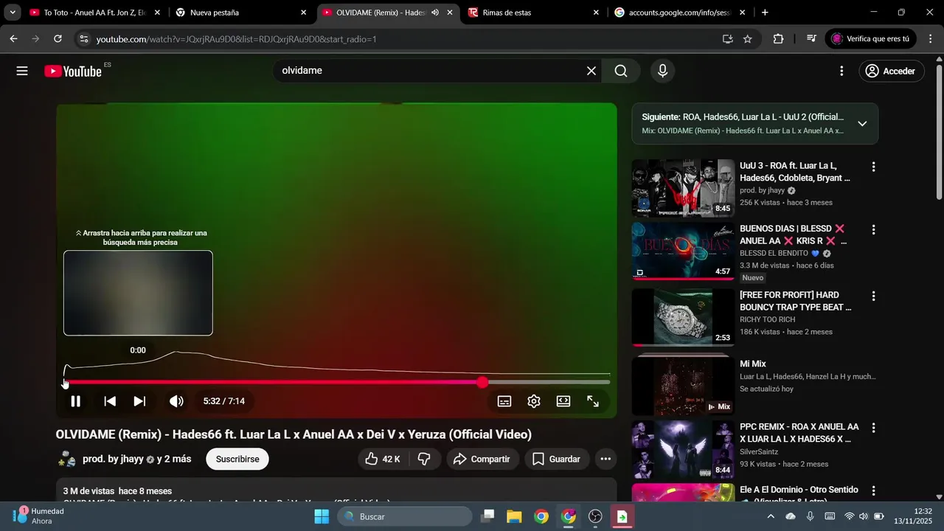
Task: Open UuU 3 - ROA video thumbnail
Action: 683,188
